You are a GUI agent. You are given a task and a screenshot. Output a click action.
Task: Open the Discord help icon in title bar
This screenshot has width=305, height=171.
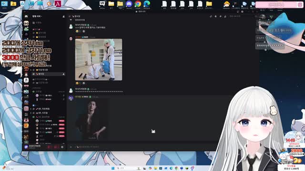coord(243,11)
